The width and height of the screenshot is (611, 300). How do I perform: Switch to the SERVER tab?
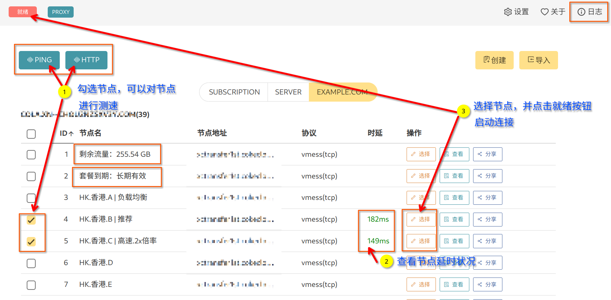[x=288, y=92]
